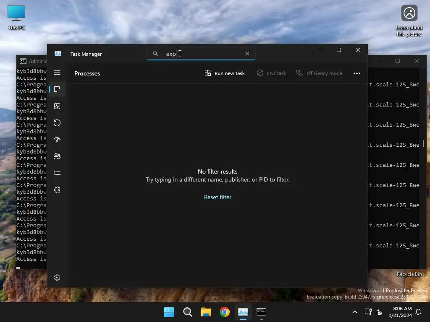430x322 pixels.
Task: Open the Task Manager navigation hamburger menu
Action: coord(57,73)
